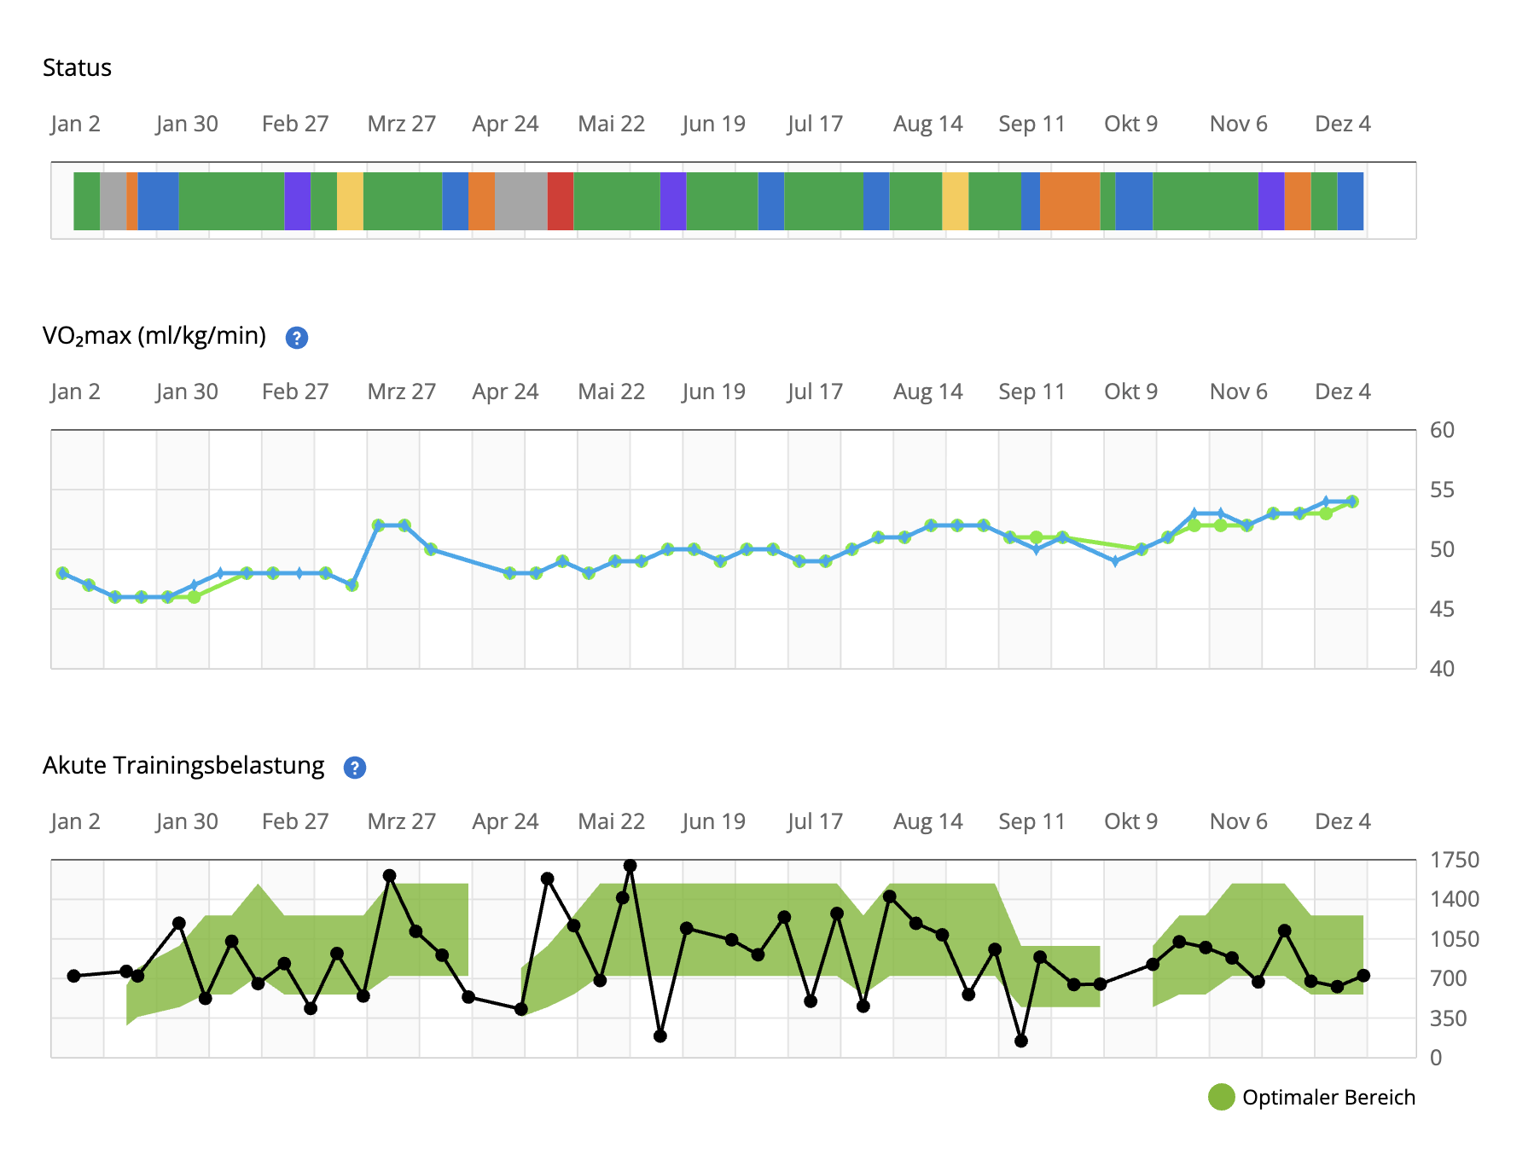Select the red segment in Status bar
Screen dimensions: 1534x1160
click(560, 201)
